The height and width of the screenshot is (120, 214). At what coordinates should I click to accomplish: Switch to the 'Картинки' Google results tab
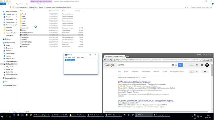(x=135, y=72)
